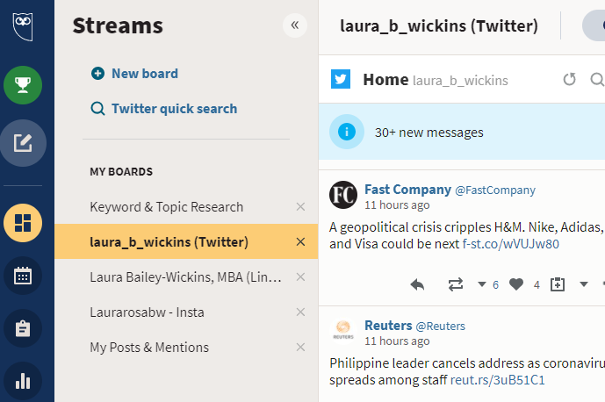Open the Streams dashboard icon in sidebar
The image size is (605, 402).
23,223
